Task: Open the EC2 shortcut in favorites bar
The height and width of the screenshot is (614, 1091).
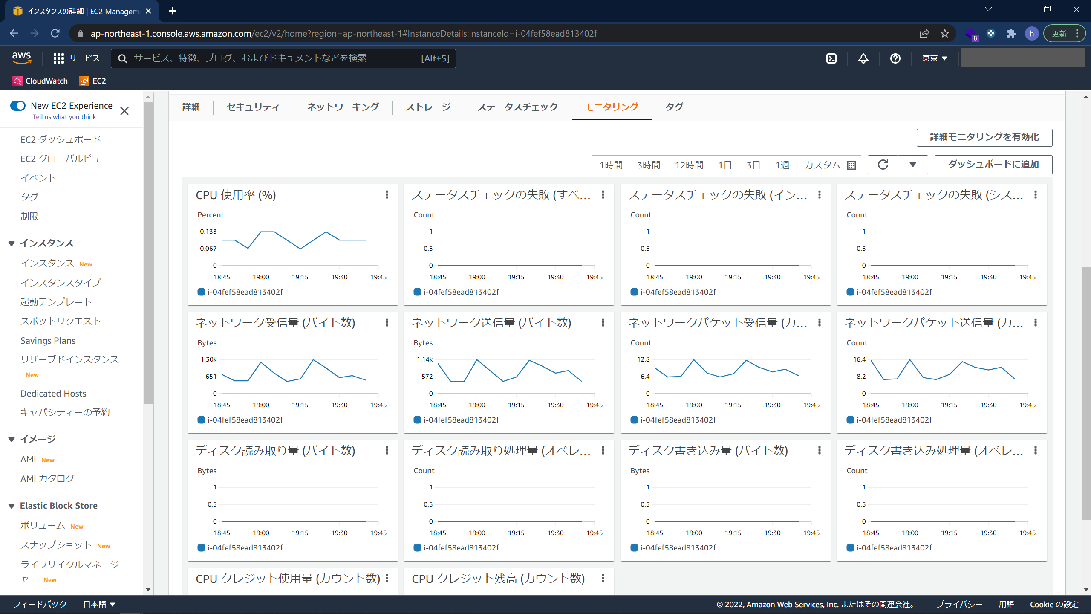Action: coord(93,81)
